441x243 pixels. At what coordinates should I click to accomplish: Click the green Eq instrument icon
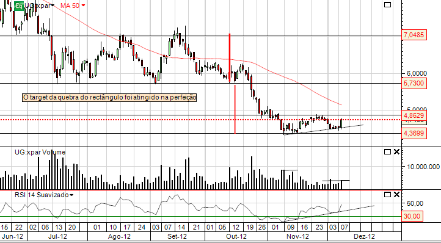[x=19, y=5]
